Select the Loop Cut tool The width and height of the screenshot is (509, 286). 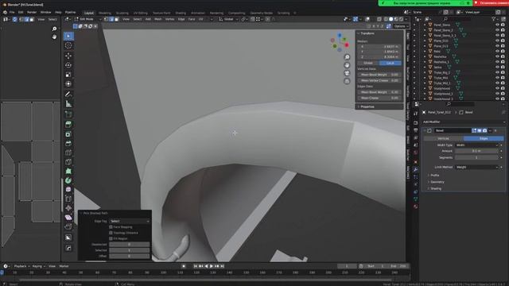click(x=68, y=153)
